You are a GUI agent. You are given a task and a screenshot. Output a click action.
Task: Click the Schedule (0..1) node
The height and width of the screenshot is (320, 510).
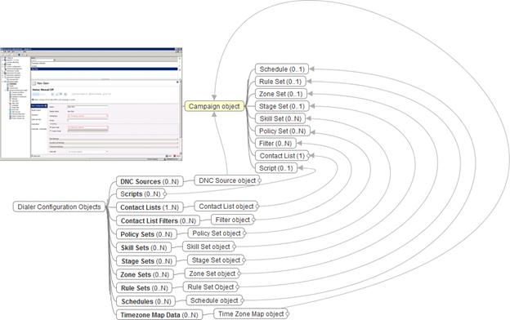[x=282, y=69]
